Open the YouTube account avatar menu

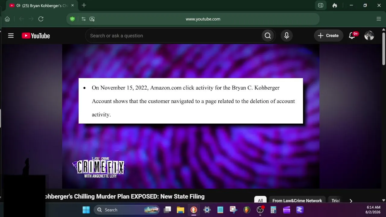(x=369, y=36)
